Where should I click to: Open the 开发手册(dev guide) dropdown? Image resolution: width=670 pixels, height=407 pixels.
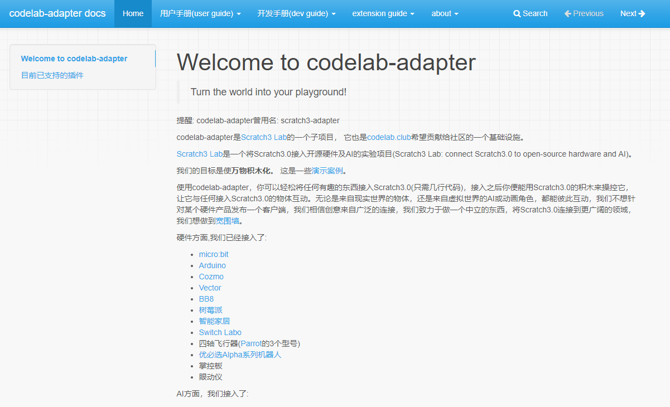coord(297,13)
